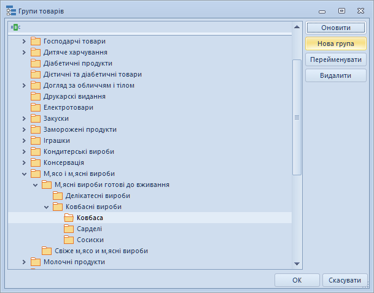The image size is (374, 293).
Task: Expand the Молочні продукти group
Action: pos(24,262)
